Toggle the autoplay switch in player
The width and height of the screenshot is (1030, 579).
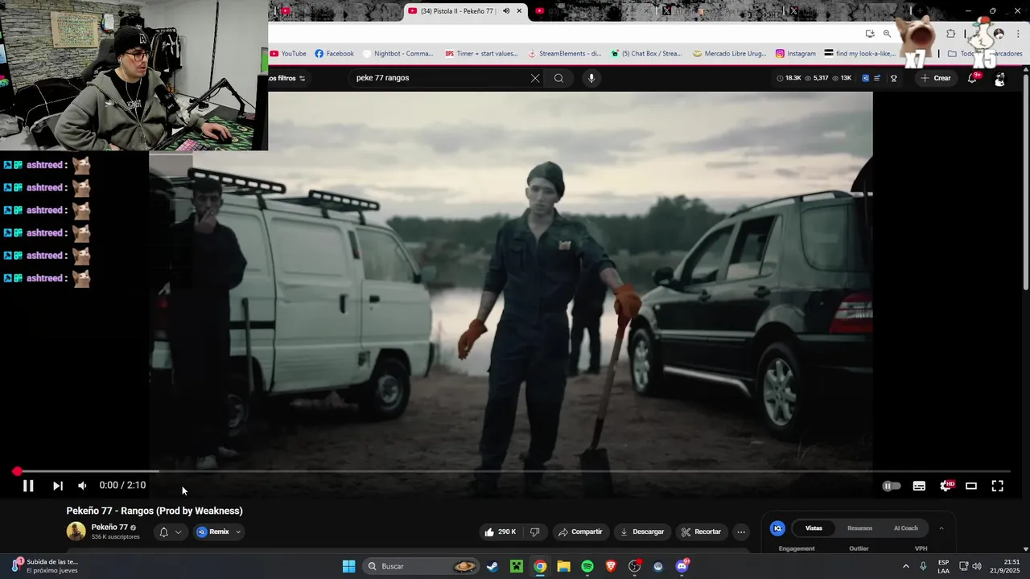pyautogui.click(x=892, y=486)
